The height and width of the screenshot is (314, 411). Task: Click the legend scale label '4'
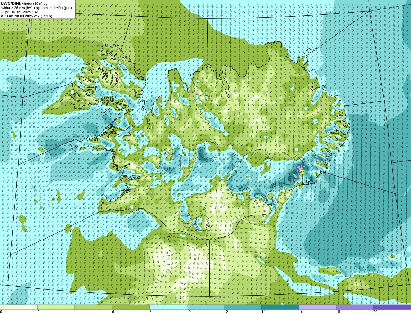point(75,312)
